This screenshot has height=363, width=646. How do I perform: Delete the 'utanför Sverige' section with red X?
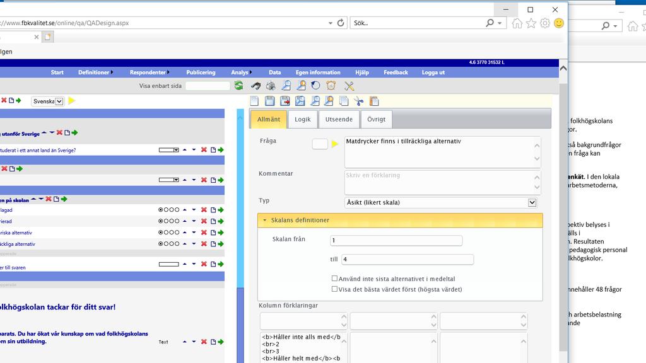click(x=59, y=132)
